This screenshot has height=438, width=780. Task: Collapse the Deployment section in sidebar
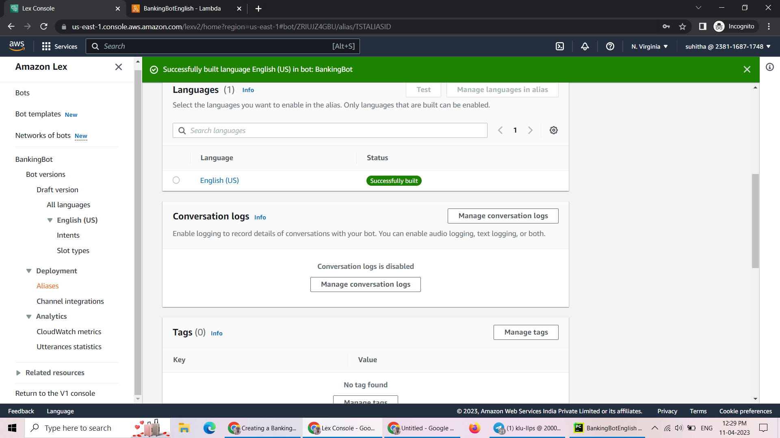(28, 271)
